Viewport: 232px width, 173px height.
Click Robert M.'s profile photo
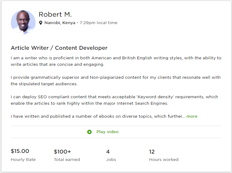(x=23, y=22)
